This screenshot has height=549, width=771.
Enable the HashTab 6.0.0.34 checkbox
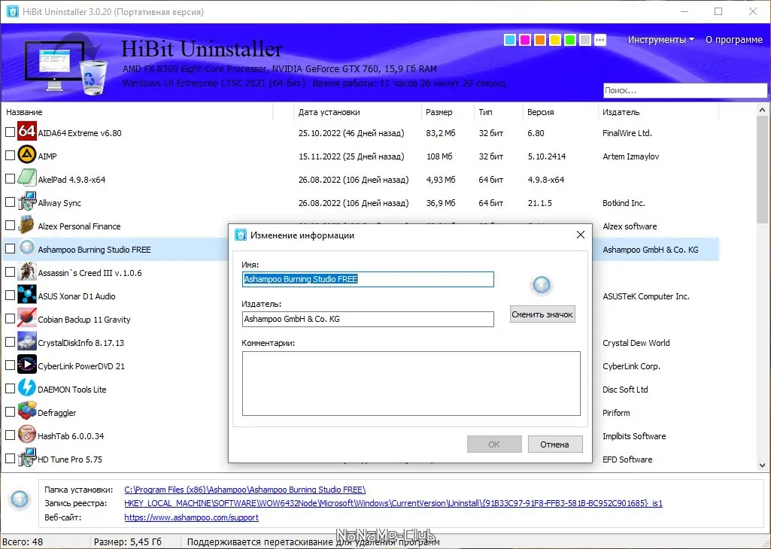[x=10, y=435]
